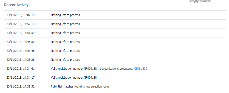The height and width of the screenshot is (93, 229).
Task: Click 'Nothing left to process' at 14:51:59
Action: pyautogui.click(x=65, y=33)
